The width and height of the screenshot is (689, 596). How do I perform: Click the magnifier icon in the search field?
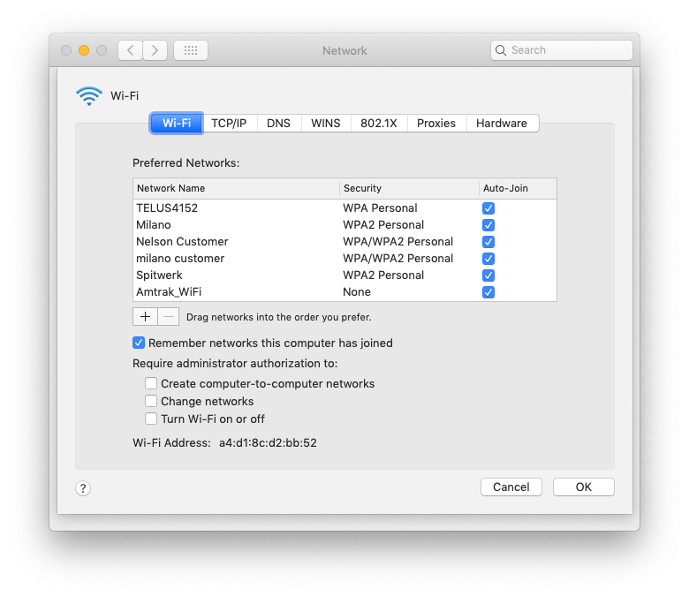501,50
